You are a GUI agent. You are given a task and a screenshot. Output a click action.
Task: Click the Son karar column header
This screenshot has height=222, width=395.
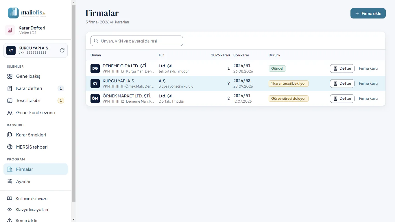pos(241,55)
